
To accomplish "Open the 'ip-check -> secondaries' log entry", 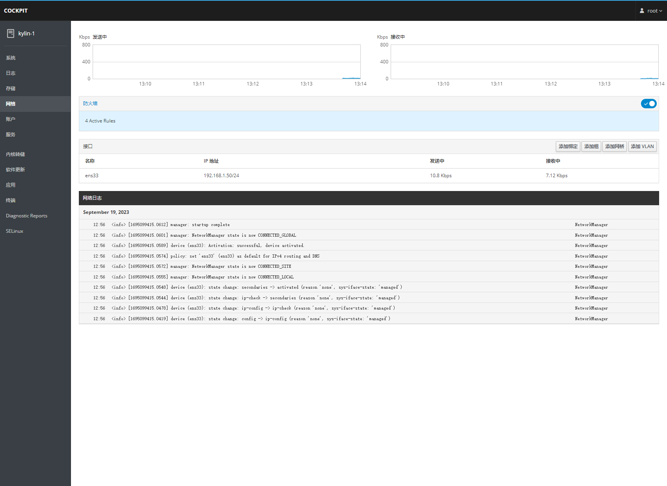I will coord(369,298).
